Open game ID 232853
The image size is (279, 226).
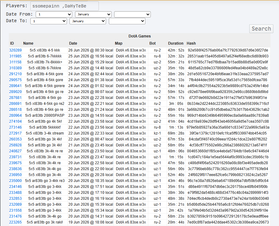[x=15, y=199]
